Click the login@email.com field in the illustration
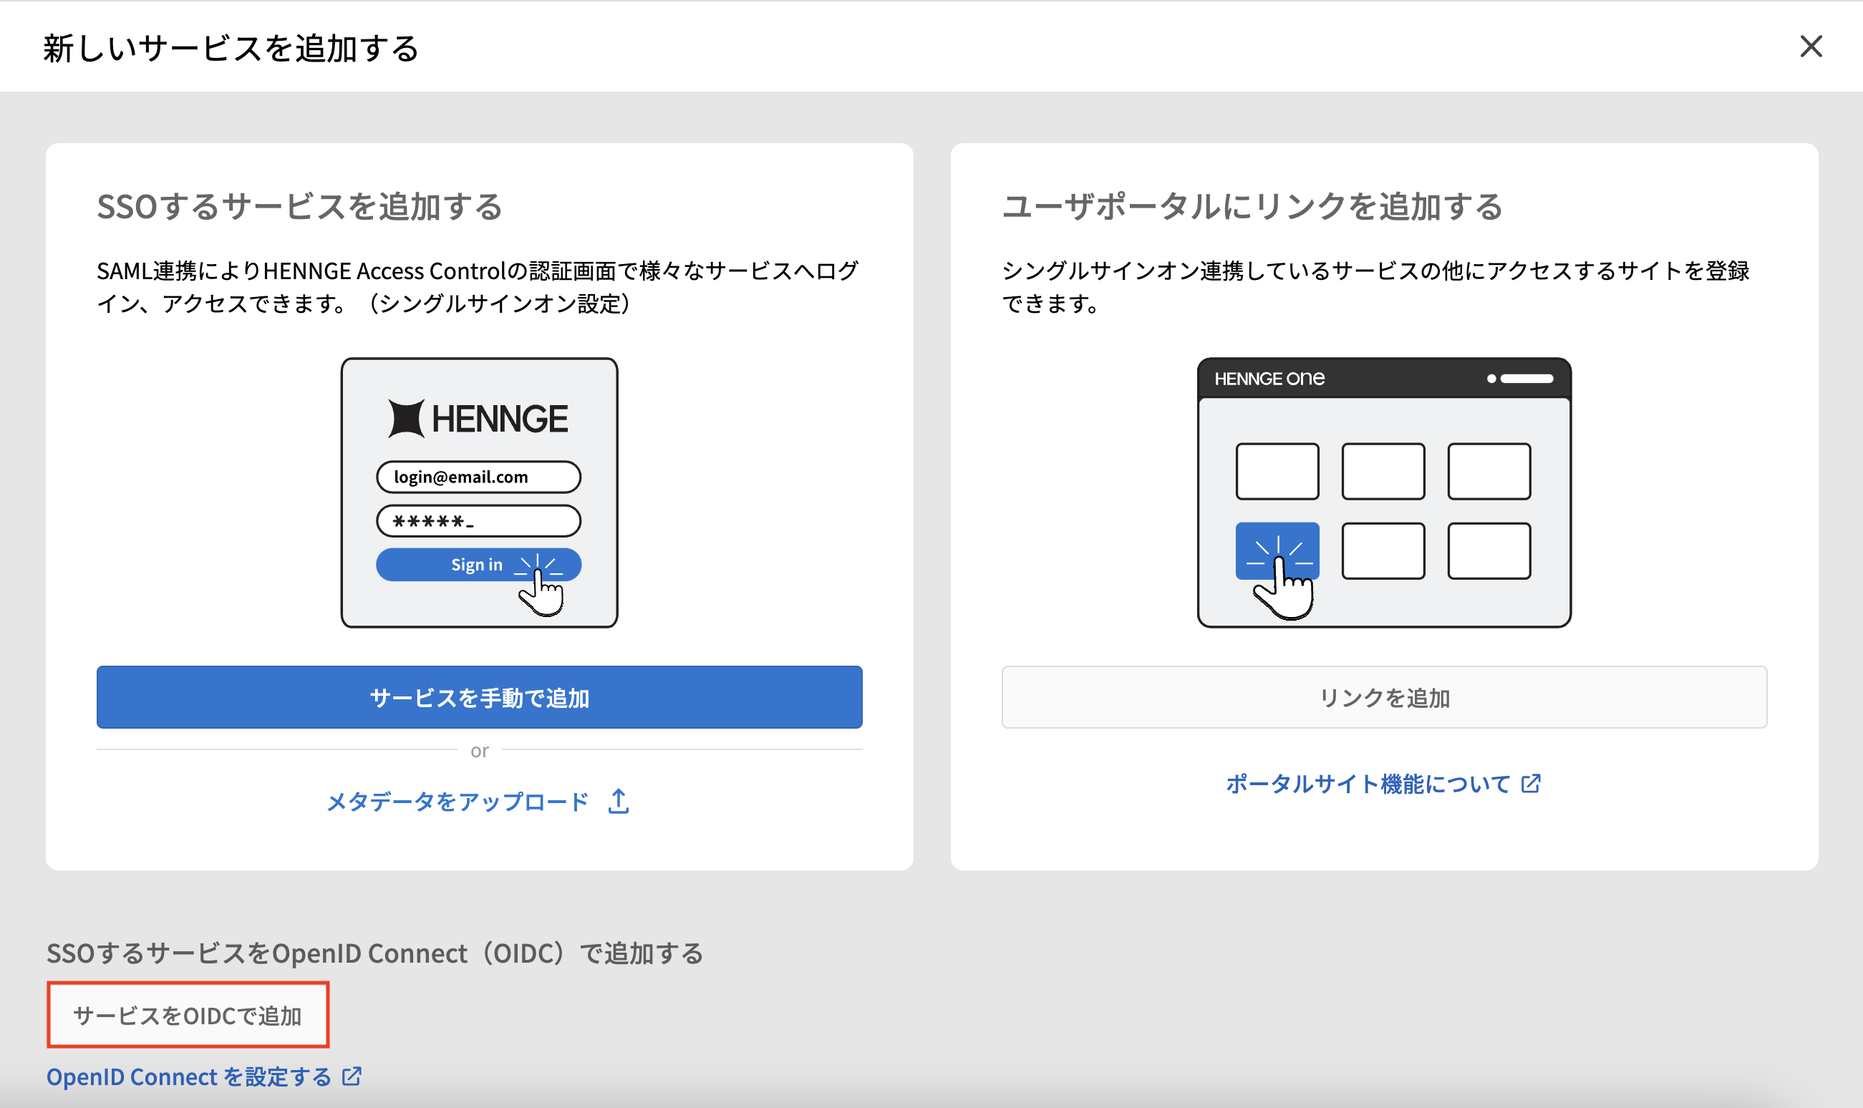The height and width of the screenshot is (1108, 1863). click(478, 477)
